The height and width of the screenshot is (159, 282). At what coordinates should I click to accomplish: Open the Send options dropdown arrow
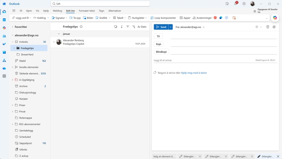click(x=170, y=27)
